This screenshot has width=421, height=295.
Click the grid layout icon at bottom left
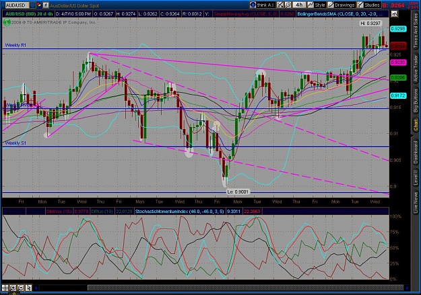(x=5, y=288)
